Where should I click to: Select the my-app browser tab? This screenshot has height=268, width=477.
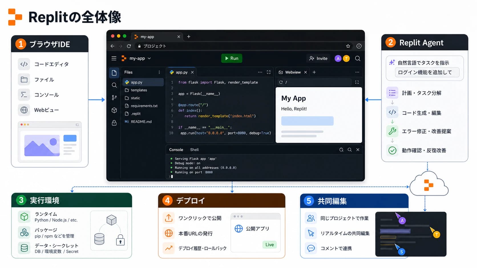pyautogui.click(x=157, y=37)
